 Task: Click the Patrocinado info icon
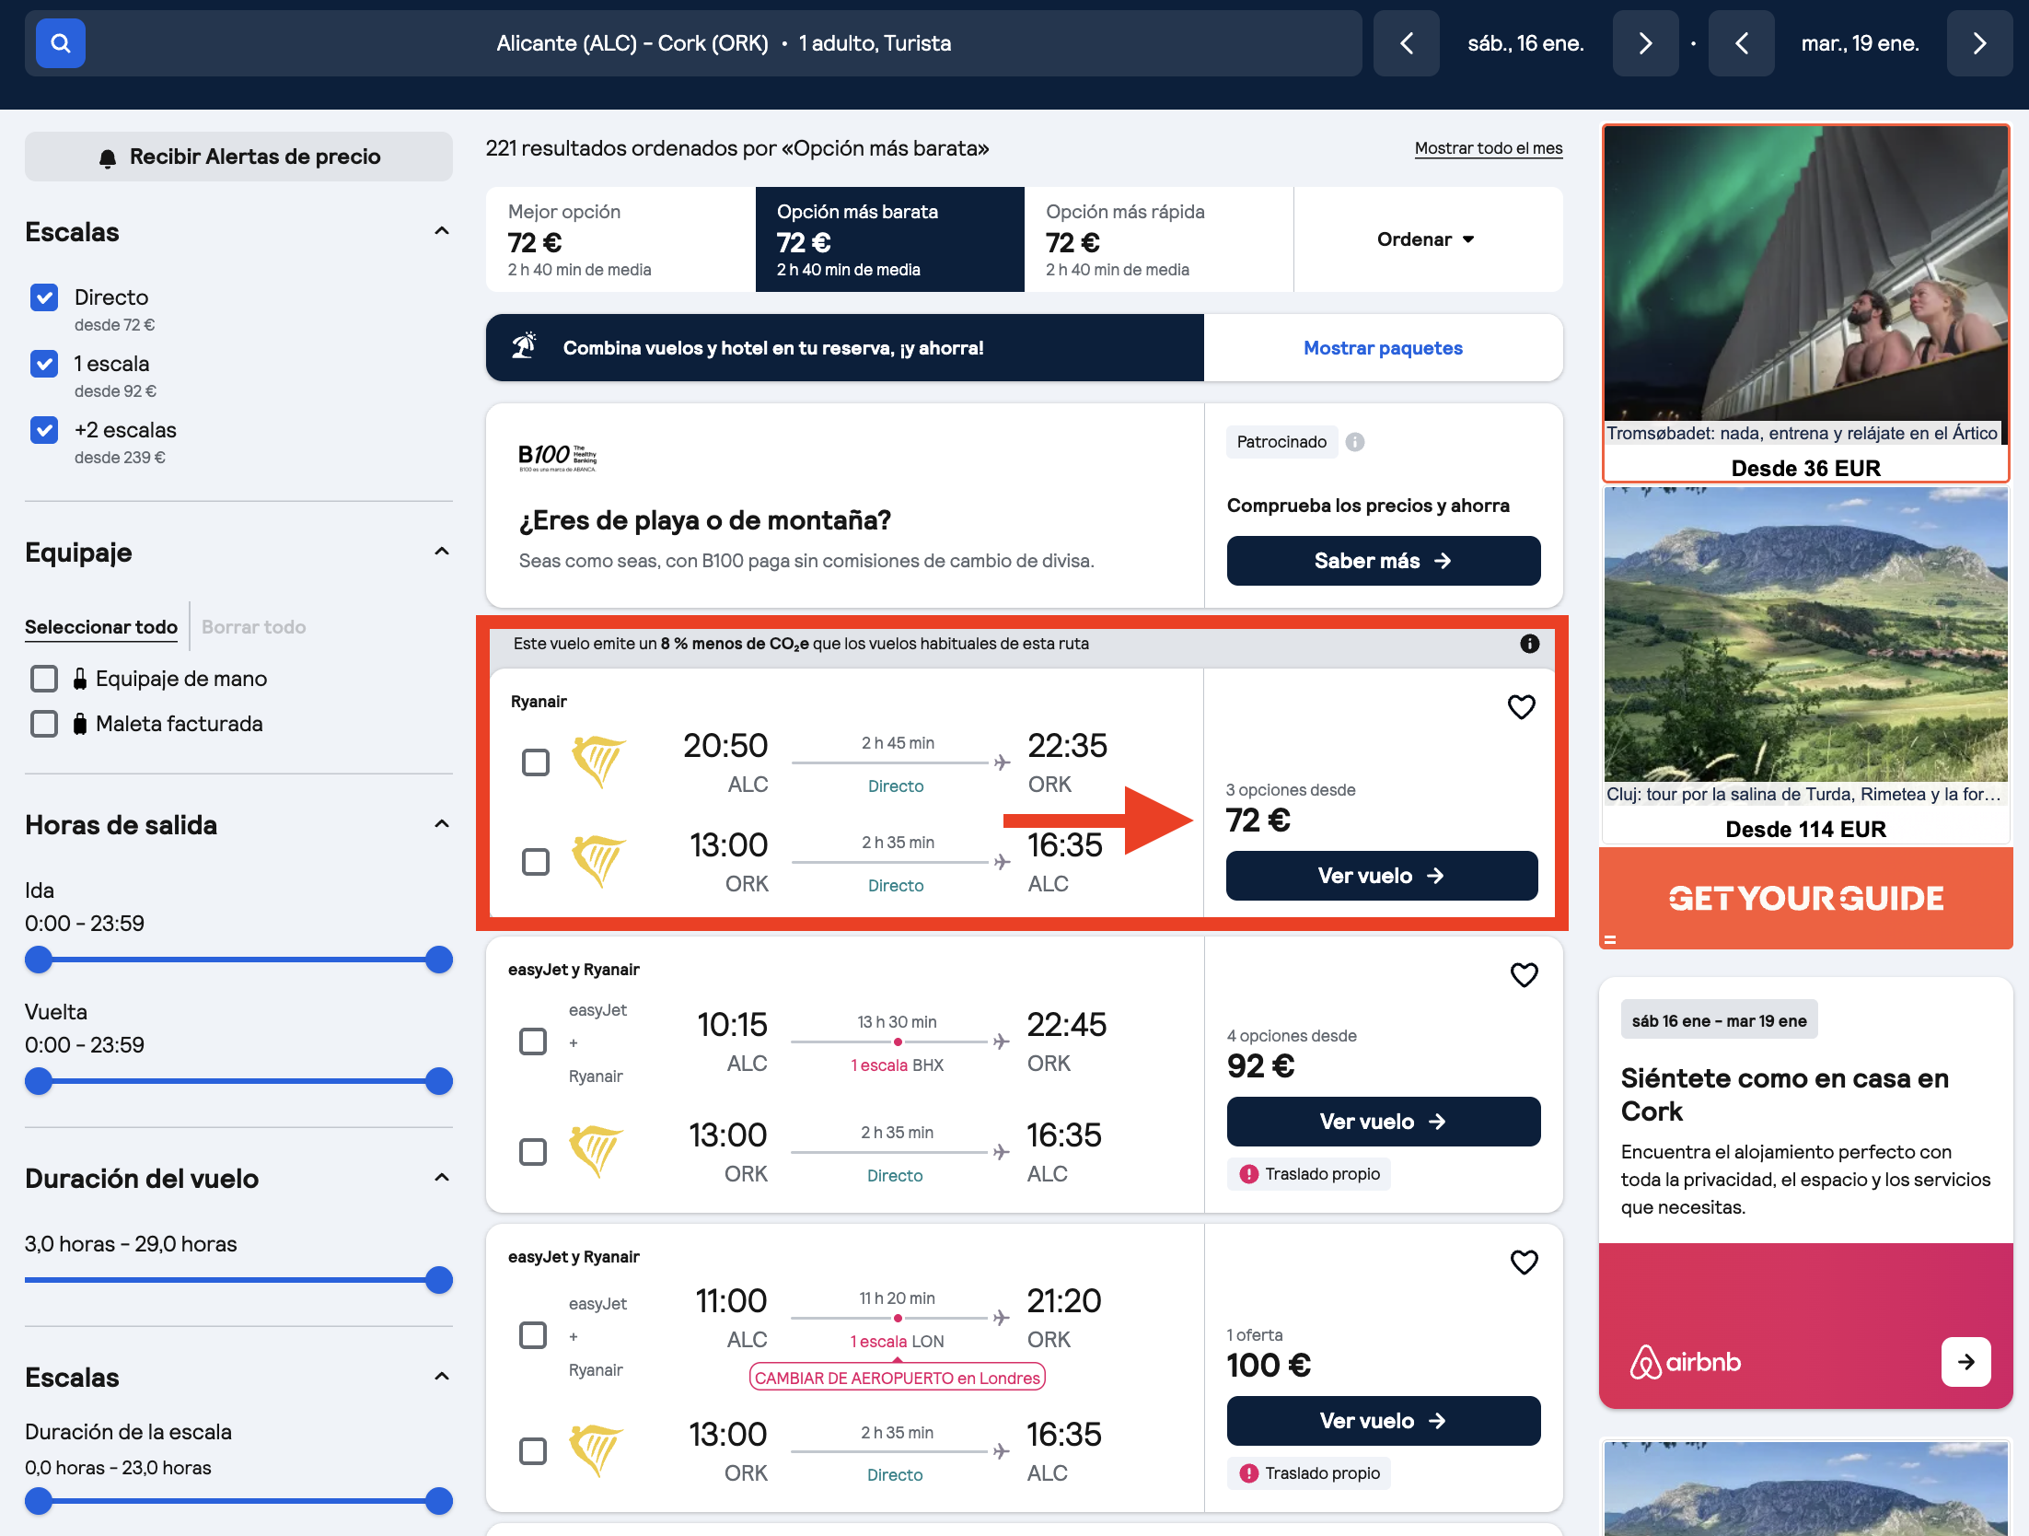(x=1355, y=442)
